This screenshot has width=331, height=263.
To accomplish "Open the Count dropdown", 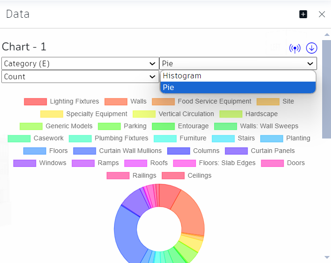I will 80,76.
